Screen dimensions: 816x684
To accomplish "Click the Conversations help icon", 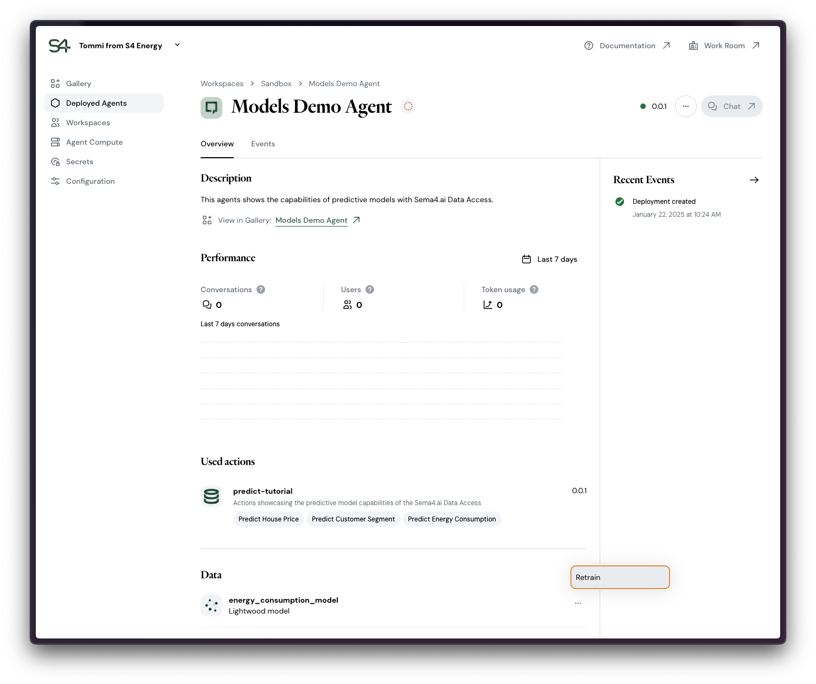I will [x=261, y=289].
